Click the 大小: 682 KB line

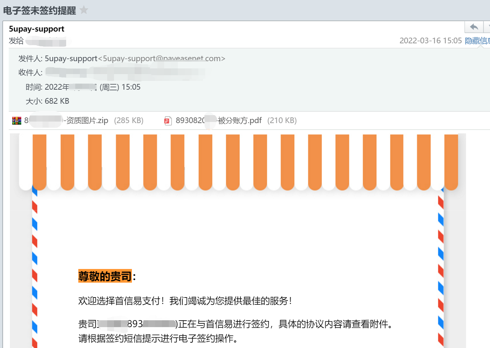[48, 101]
